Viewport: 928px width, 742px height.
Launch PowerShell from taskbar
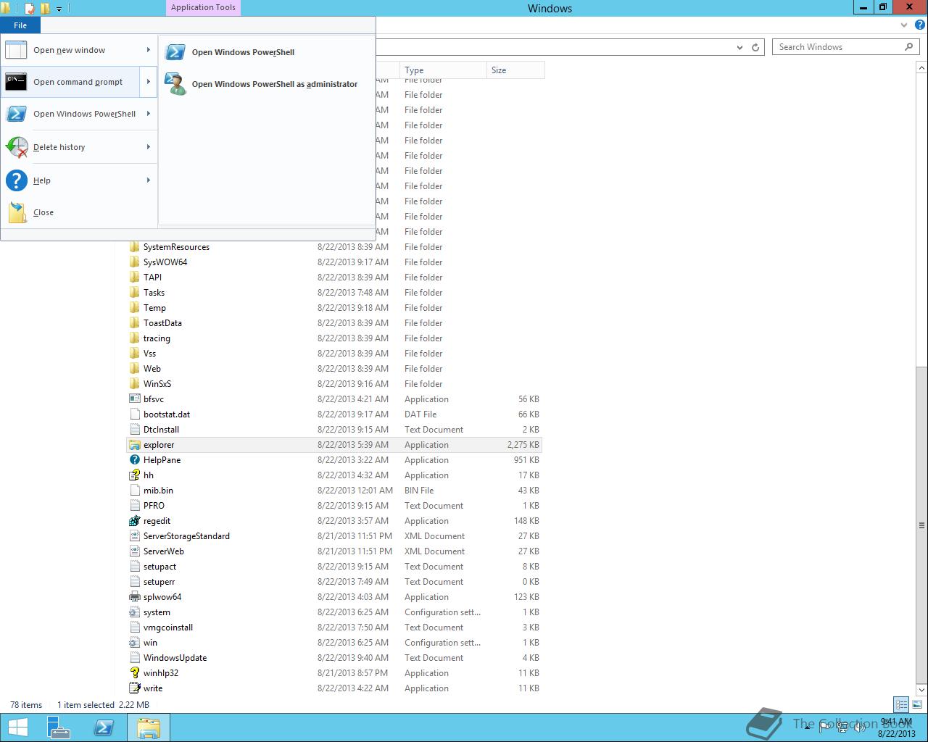pyautogui.click(x=104, y=728)
